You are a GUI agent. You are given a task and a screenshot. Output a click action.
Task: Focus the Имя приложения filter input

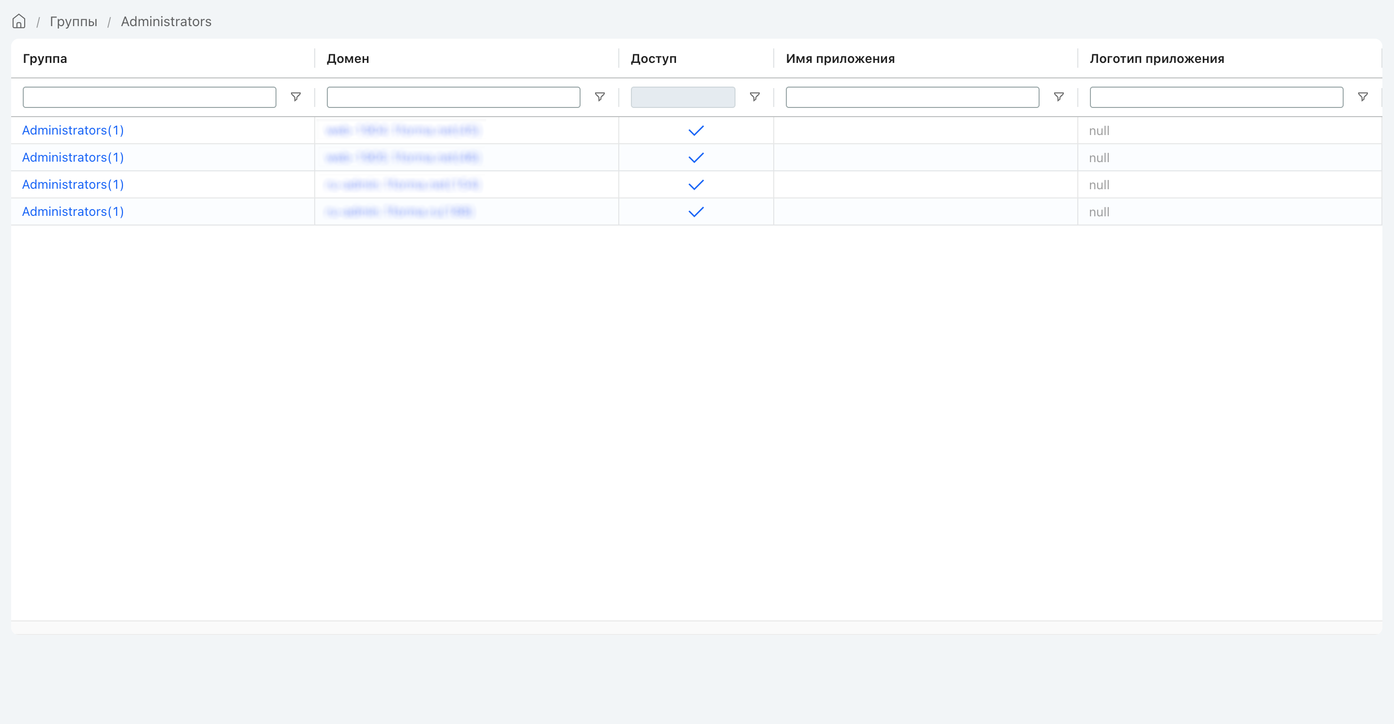click(x=912, y=97)
